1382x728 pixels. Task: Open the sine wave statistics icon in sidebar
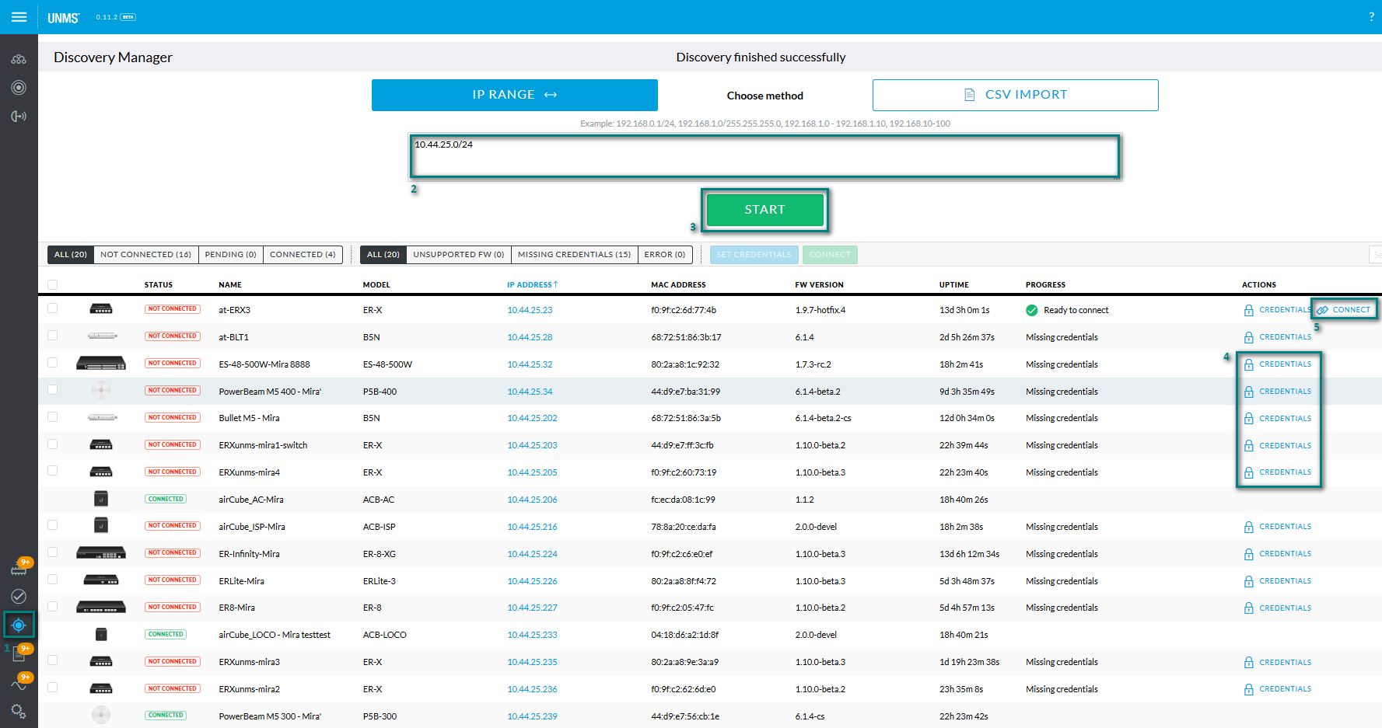click(x=19, y=684)
